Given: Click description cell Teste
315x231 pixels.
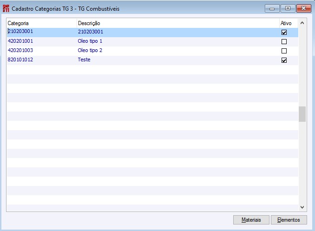Looking at the screenshot, I should tap(178, 60).
